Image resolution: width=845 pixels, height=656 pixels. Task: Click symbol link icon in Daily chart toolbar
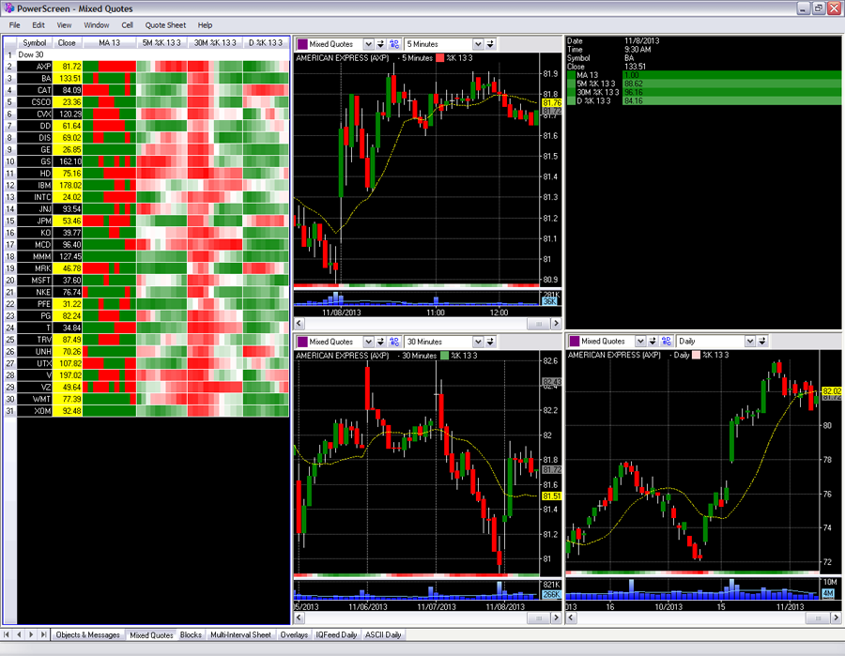pos(667,342)
